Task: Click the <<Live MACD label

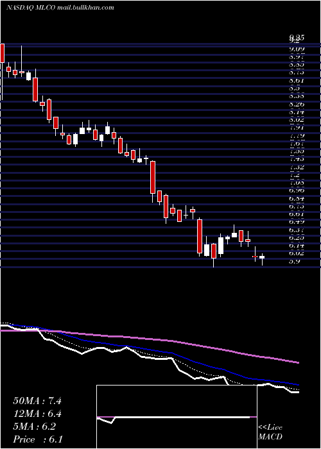Action: (270, 432)
